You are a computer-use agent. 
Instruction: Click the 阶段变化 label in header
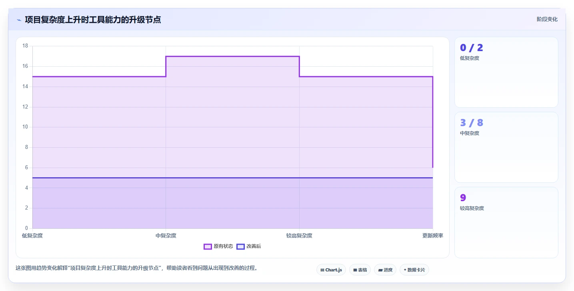[547, 19]
